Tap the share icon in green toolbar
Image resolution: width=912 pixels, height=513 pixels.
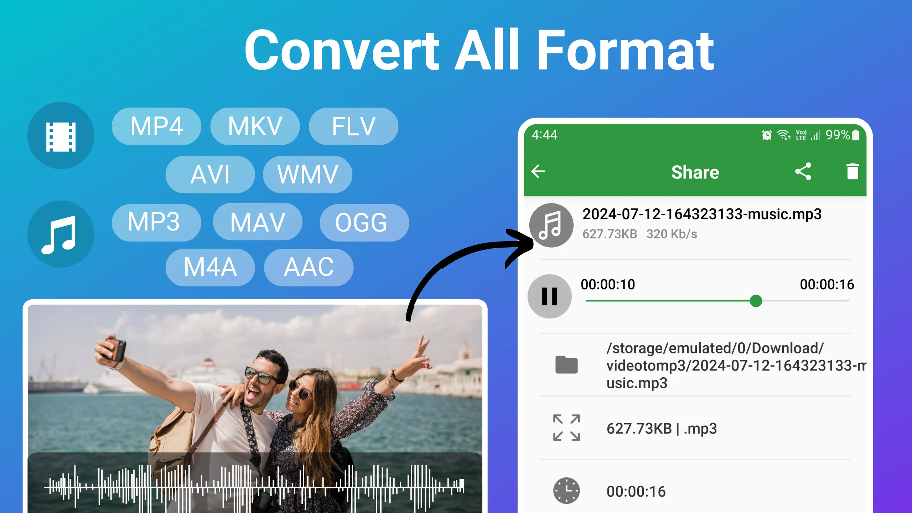pyautogui.click(x=803, y=171)
